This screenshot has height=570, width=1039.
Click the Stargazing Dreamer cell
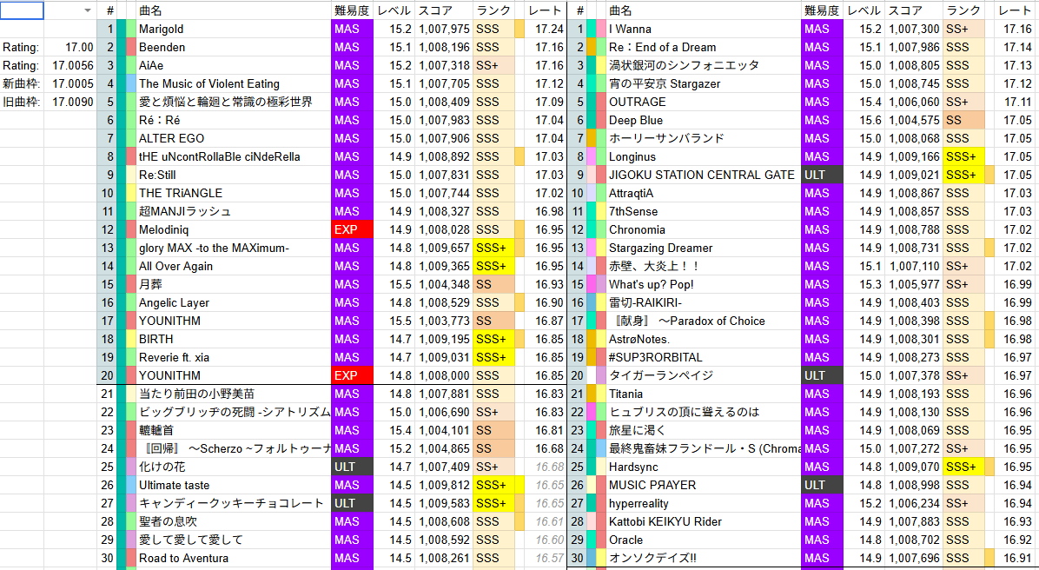(x=704, y=248)
